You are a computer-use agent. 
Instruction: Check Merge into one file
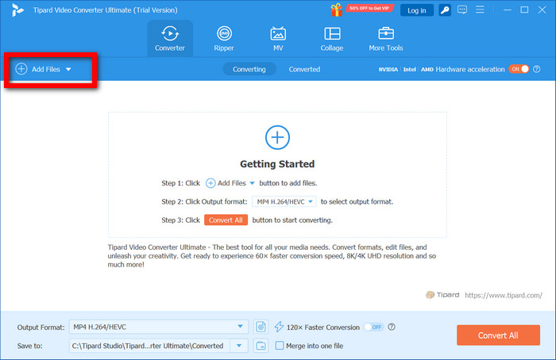(280, 345)
